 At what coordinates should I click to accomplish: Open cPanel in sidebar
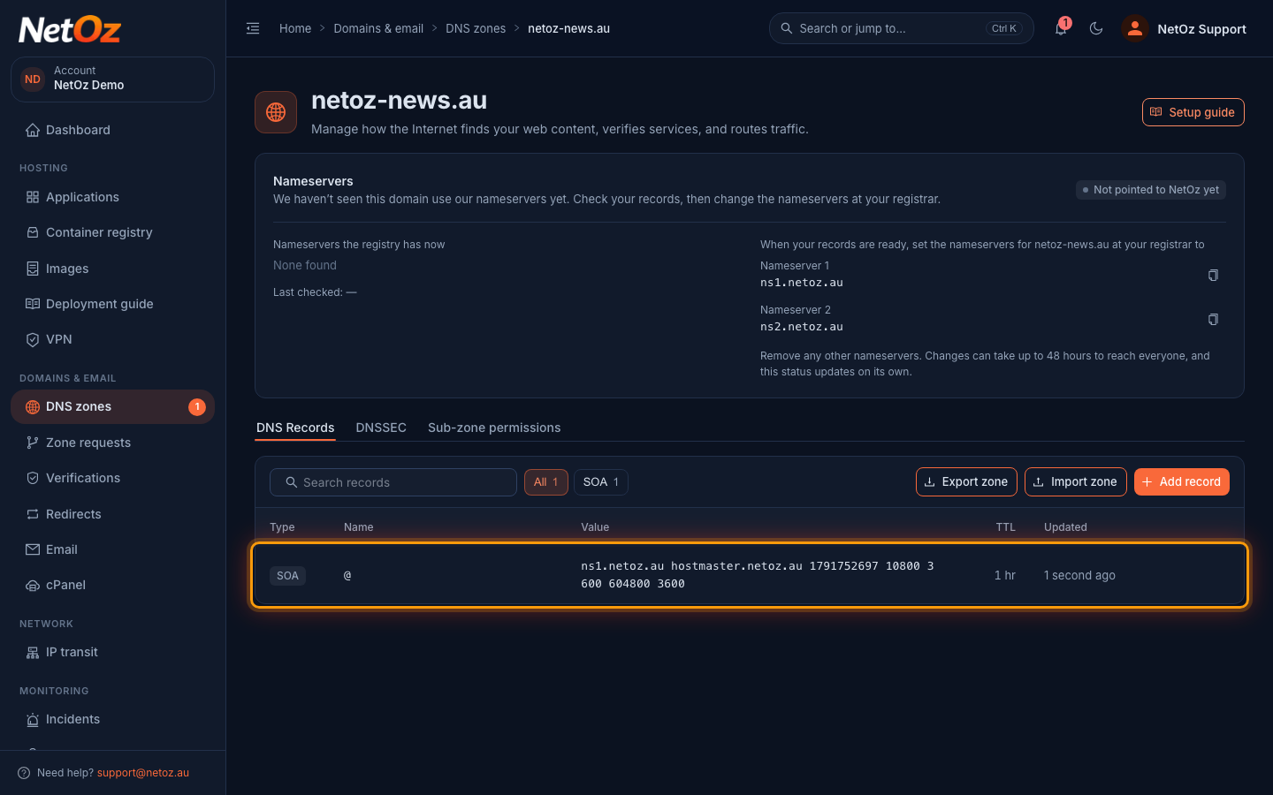point(112,585)
